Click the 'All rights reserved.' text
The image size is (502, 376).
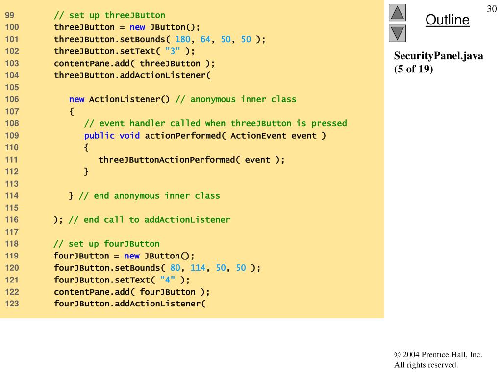coord(426,365)
